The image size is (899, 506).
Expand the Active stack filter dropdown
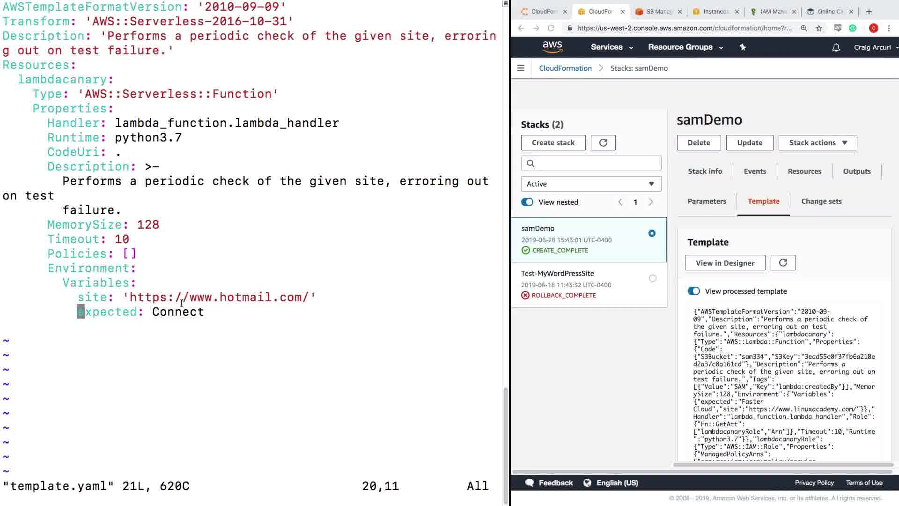click(x=591, y=184)
